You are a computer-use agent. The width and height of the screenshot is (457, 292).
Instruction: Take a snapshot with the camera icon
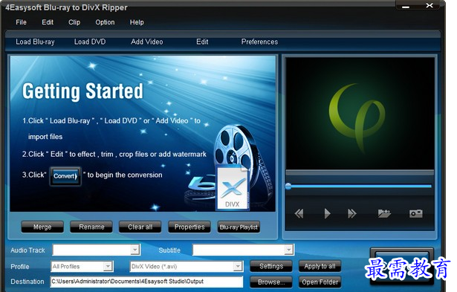416,213
